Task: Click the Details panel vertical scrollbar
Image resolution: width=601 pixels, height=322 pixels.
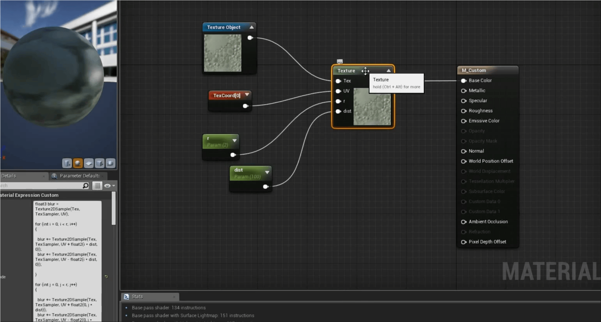Action: tap(114, 208)
